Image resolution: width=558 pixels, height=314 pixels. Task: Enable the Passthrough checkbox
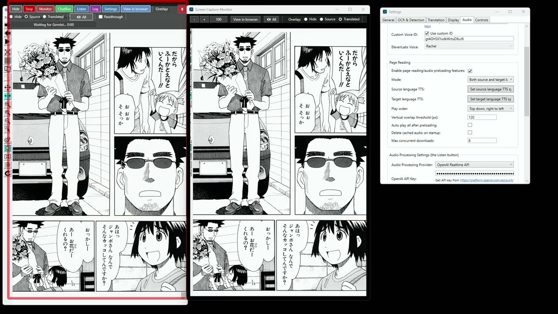(101, 17)
